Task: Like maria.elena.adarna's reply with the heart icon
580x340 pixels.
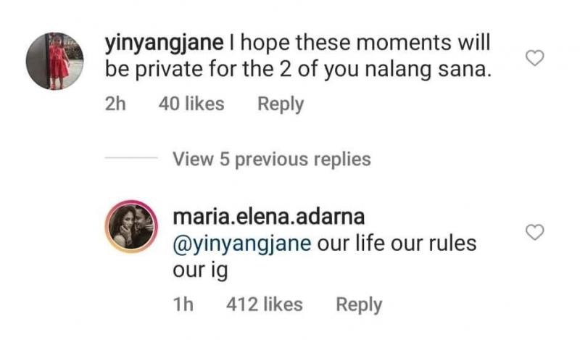Action: [x=534, y=232]
